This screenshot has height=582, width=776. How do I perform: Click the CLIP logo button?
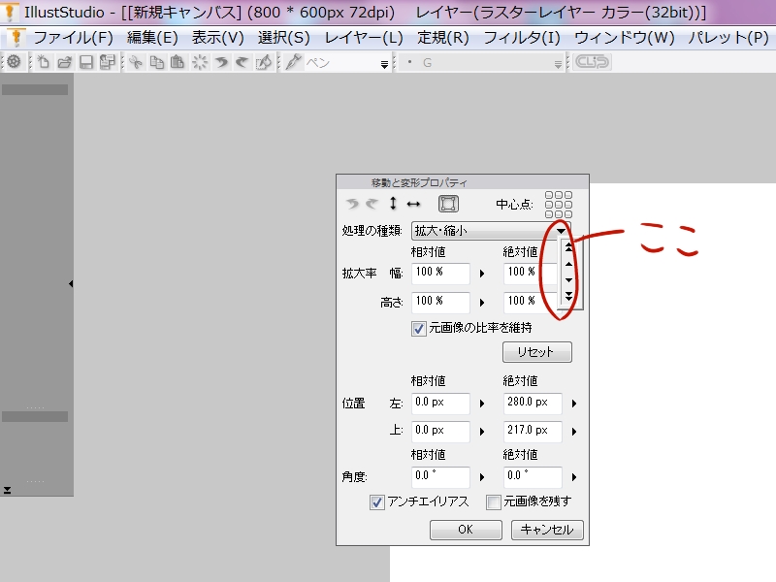pyautogui.click(x=592, y=62)
